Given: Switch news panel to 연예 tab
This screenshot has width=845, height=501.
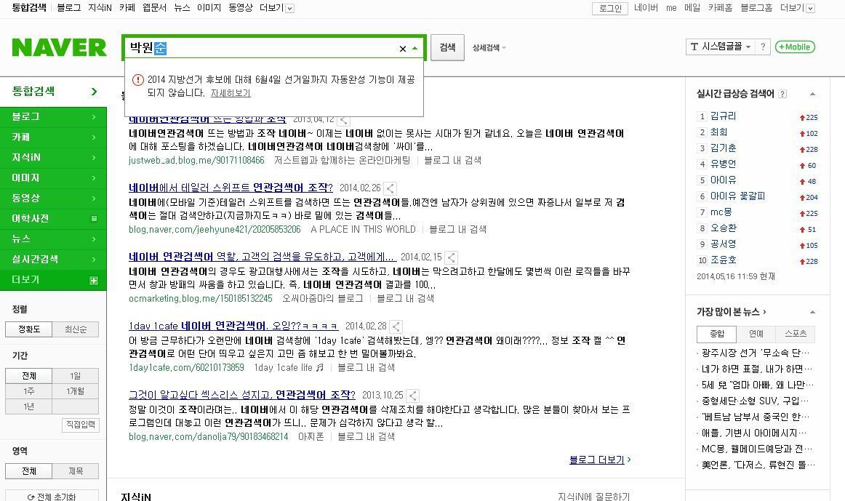Looking at the screenshot, I should (756, 334).
